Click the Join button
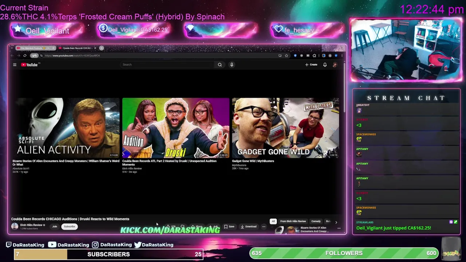The width and height of the screenshot is (466, 262). pyautogui.click(x=55, y=227)
